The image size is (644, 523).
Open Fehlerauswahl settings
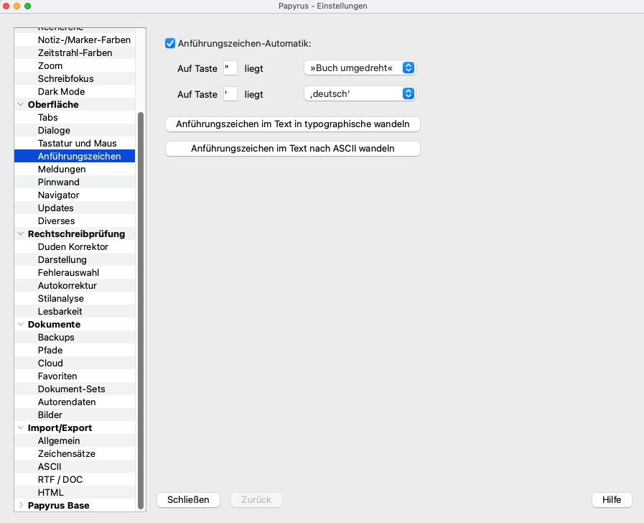pos(75,273)
